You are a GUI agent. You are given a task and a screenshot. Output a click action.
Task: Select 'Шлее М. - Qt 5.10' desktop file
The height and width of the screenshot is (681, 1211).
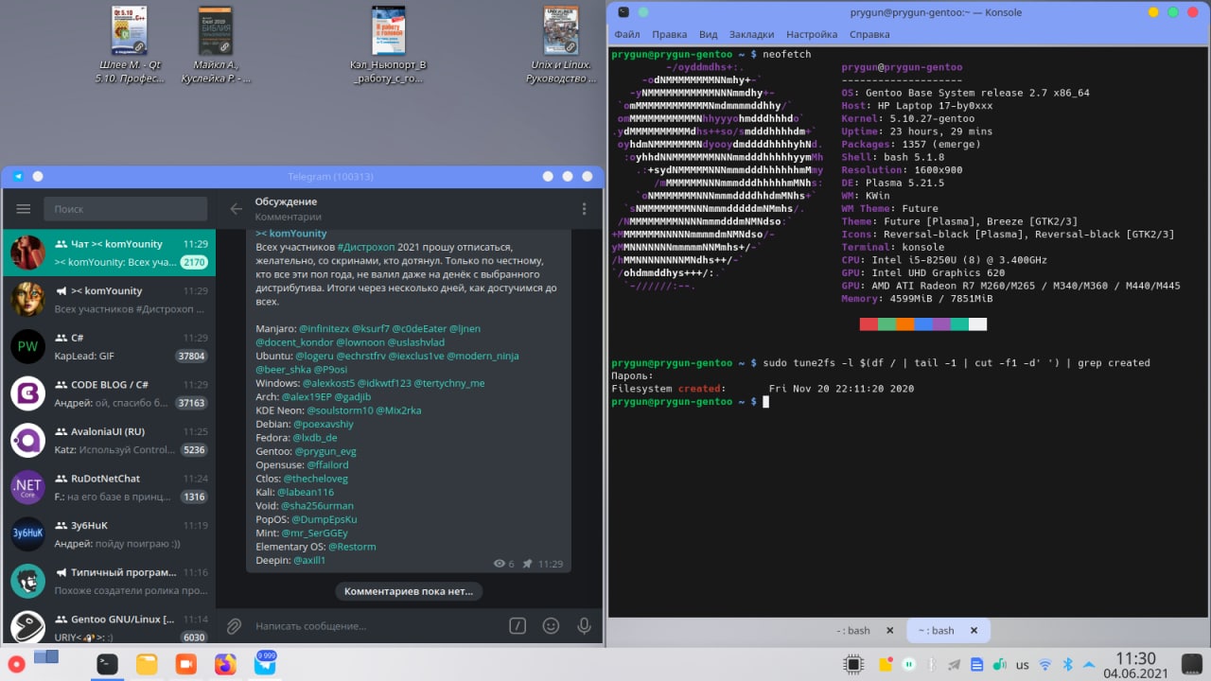click(129, 45)
